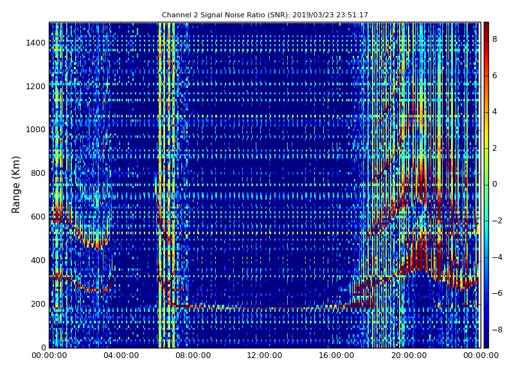Click the 20:00:00 time axis label
The image size is (514, 385).
click(409, 355)
